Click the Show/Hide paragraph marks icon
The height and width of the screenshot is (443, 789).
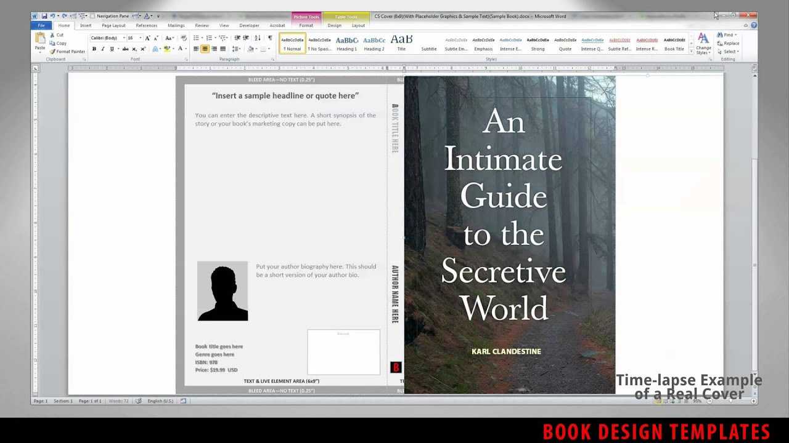[x=270, y=38]
